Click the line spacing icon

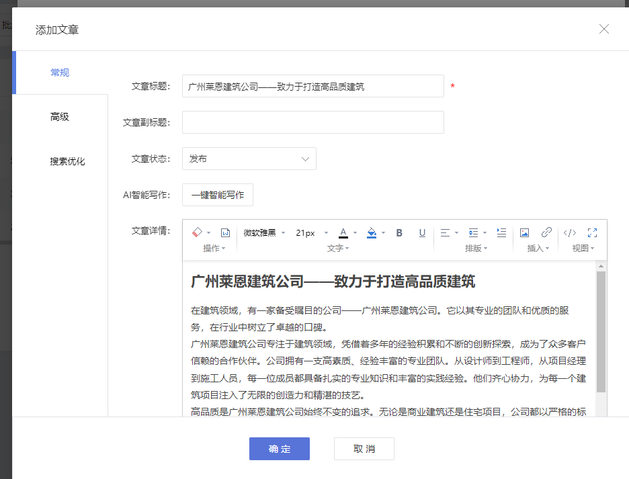tap(473, 232)
